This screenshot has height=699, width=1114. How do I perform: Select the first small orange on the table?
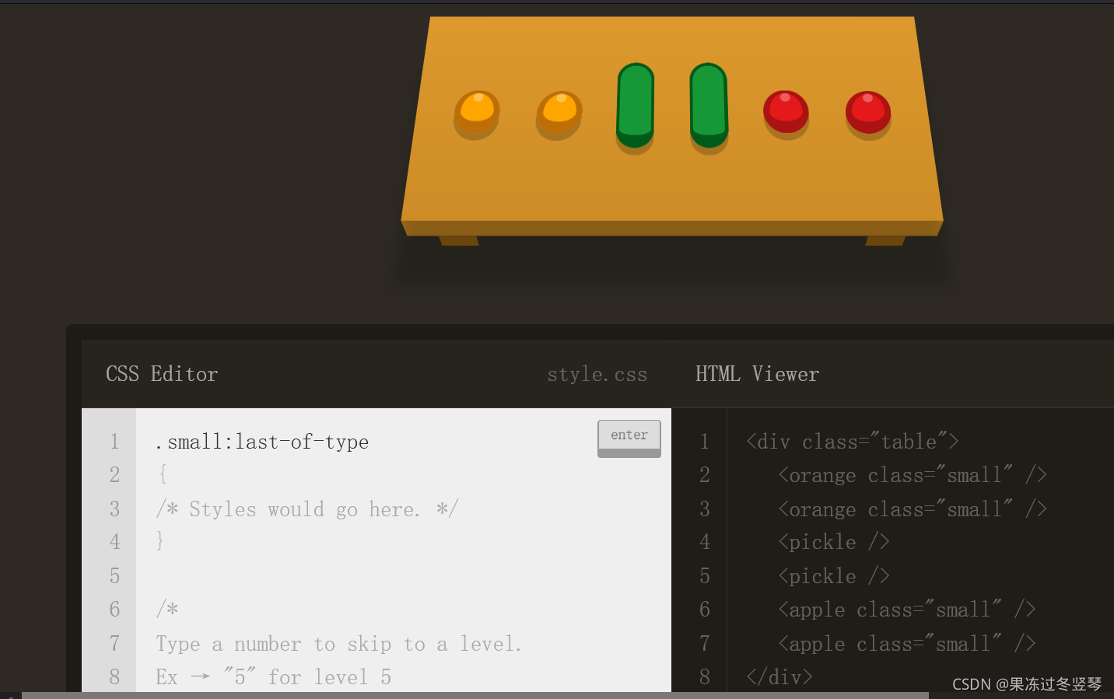click(477, 113)
